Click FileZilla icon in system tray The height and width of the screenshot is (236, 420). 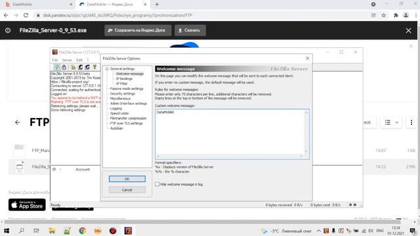coord(326,231)
